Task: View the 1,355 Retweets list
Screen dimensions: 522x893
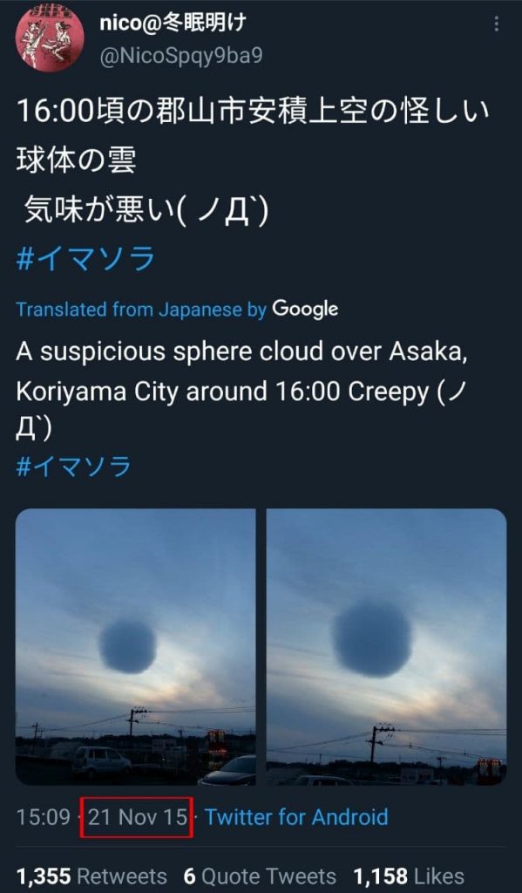Action: 92,876
